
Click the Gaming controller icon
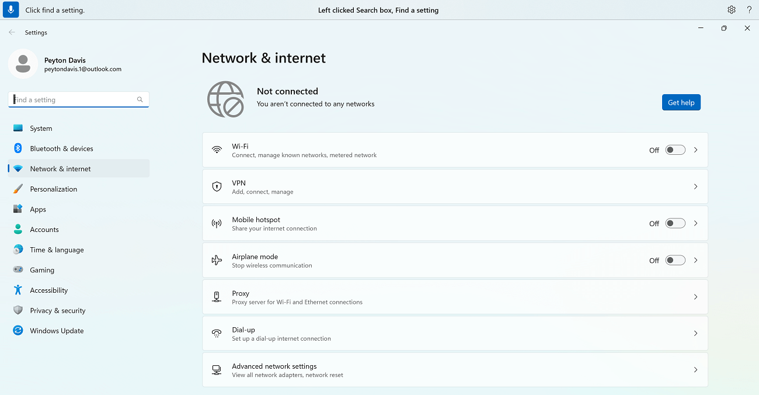tap(19, 269)
